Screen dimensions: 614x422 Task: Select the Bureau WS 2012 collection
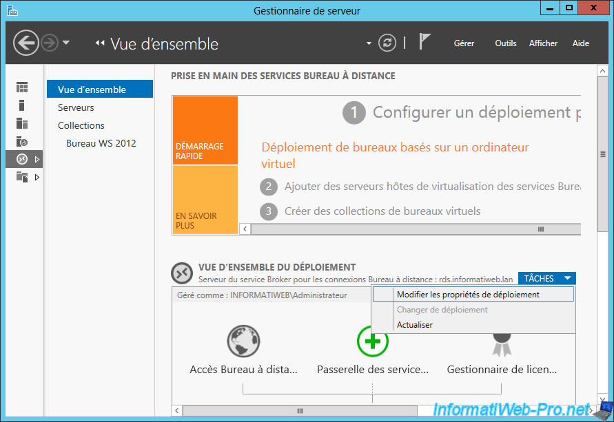101,143
